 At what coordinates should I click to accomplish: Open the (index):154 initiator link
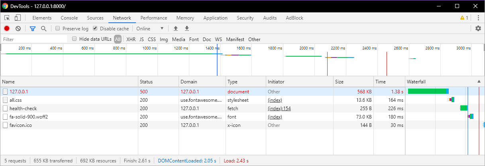279,109
